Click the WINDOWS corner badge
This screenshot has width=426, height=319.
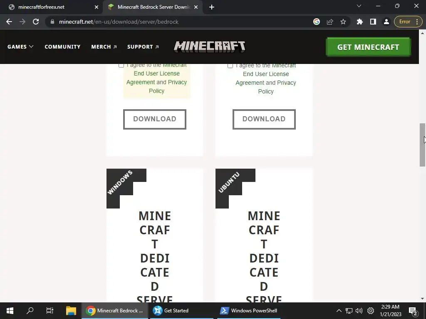point(120,182)
